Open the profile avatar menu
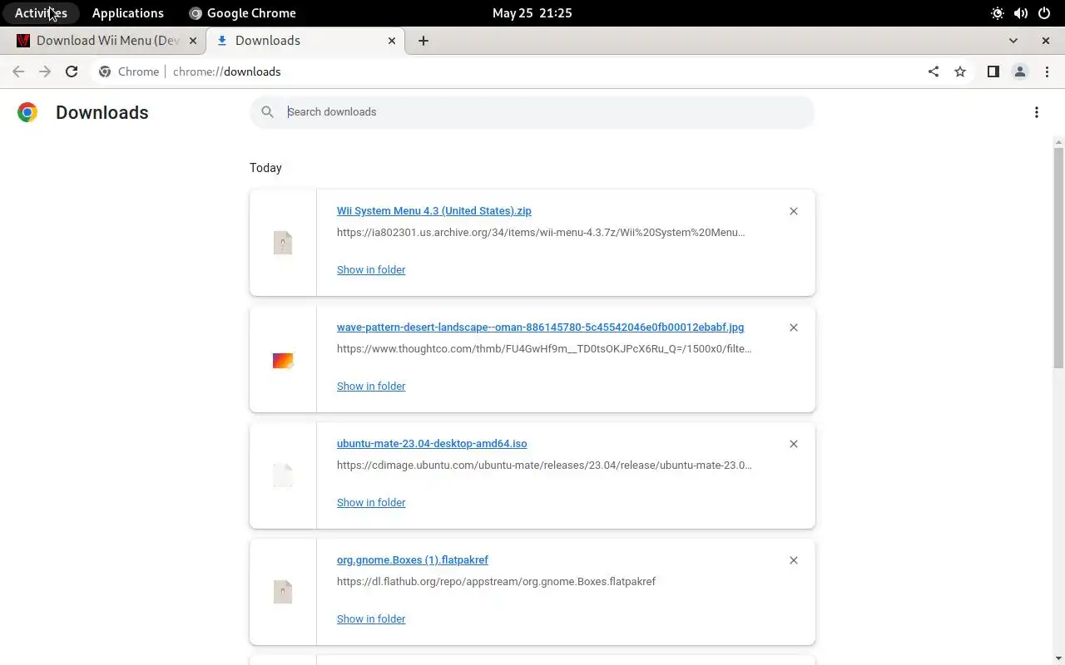This screenshot has height=665, width=1065. click(1020, 71)
